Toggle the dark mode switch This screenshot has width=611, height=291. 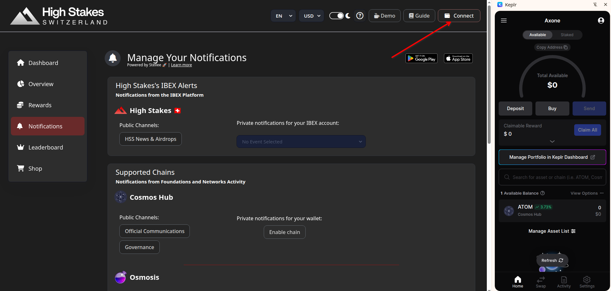[337, 16]
